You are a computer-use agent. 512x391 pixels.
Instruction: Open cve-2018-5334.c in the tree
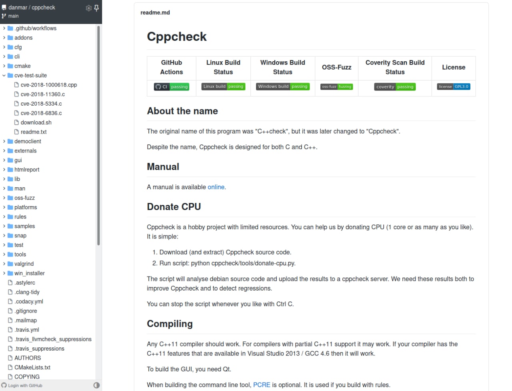click(41, 104)
